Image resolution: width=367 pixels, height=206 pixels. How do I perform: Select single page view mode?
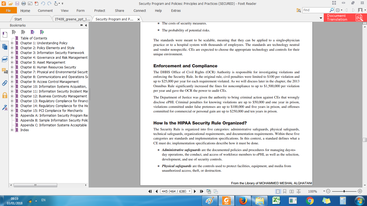278,191
